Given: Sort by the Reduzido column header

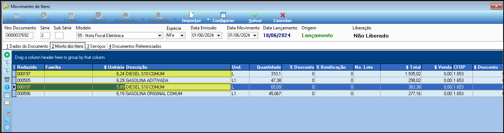Looking at the screenshot, I should (30, 67).
